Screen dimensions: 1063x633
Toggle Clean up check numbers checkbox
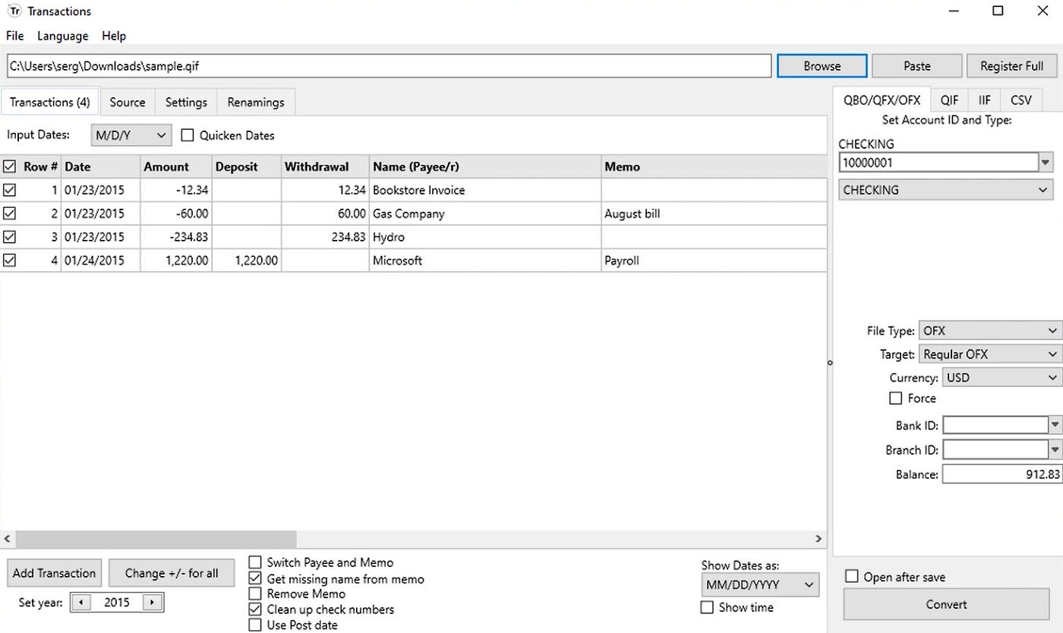pos(255,609)
